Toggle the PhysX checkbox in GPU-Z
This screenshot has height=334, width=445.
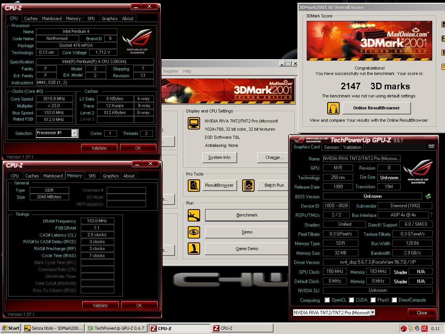click(x=373, y=300)
